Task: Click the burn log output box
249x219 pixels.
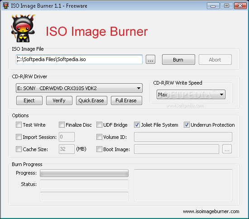Action: pyautogui.click(x=183, y=185)
